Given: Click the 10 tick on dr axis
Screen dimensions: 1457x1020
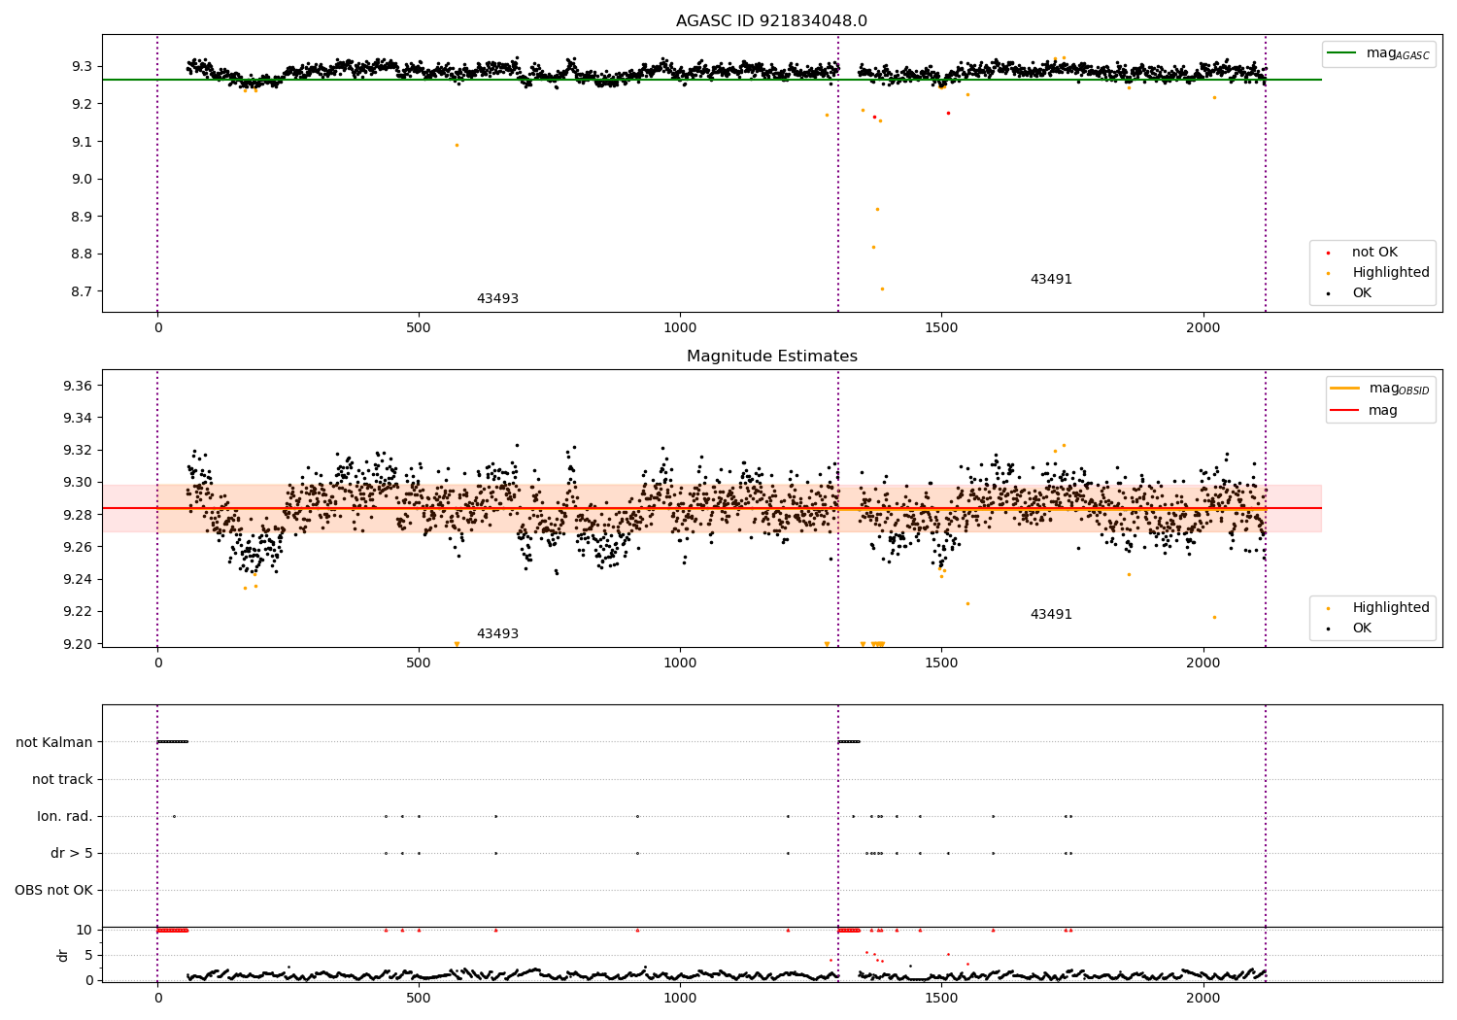Looking at the screenshot, I should click(85, 930).
